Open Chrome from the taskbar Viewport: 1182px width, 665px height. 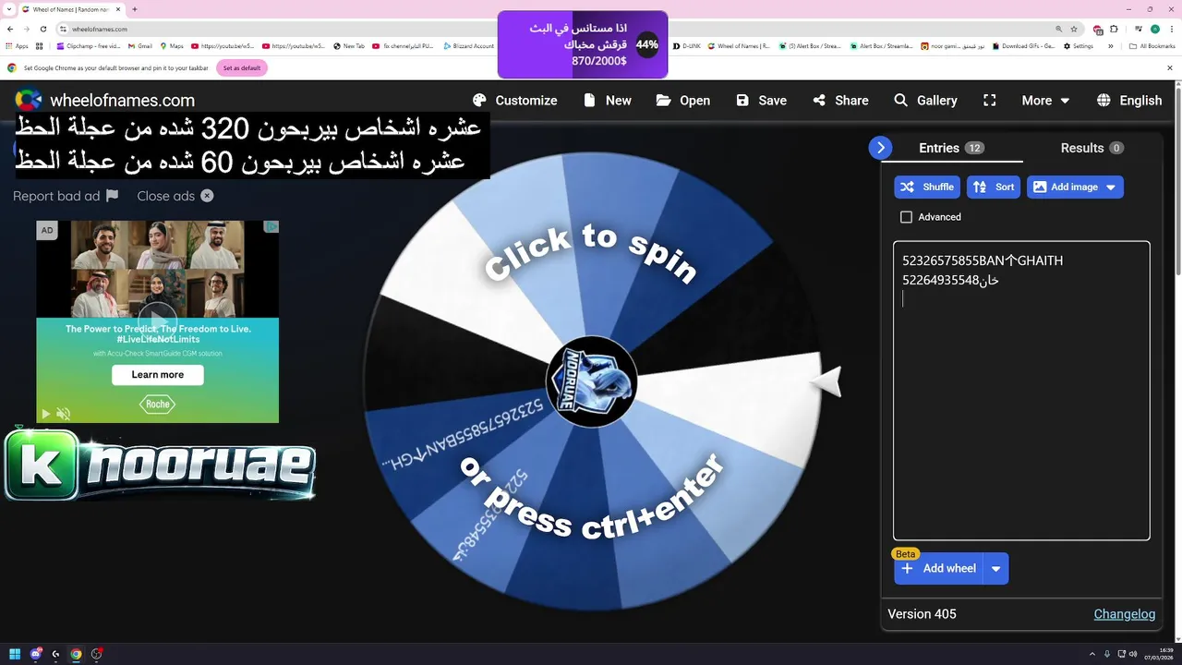[x=76, y=654]
